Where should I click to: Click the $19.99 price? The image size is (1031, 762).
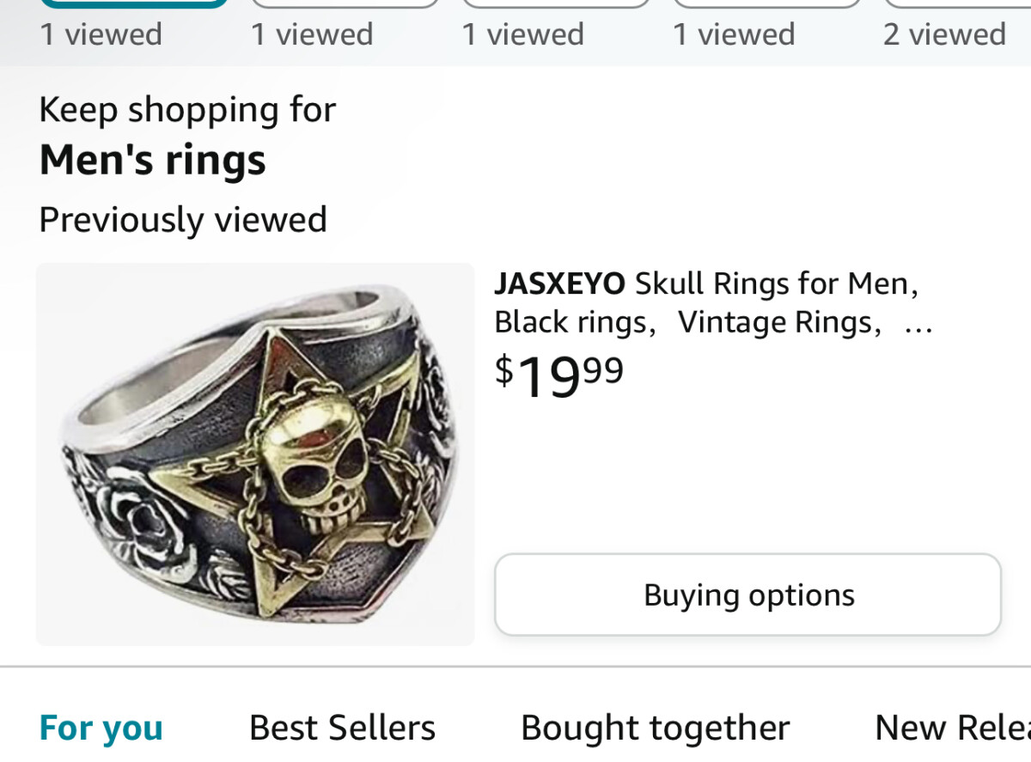pos(558,376)
